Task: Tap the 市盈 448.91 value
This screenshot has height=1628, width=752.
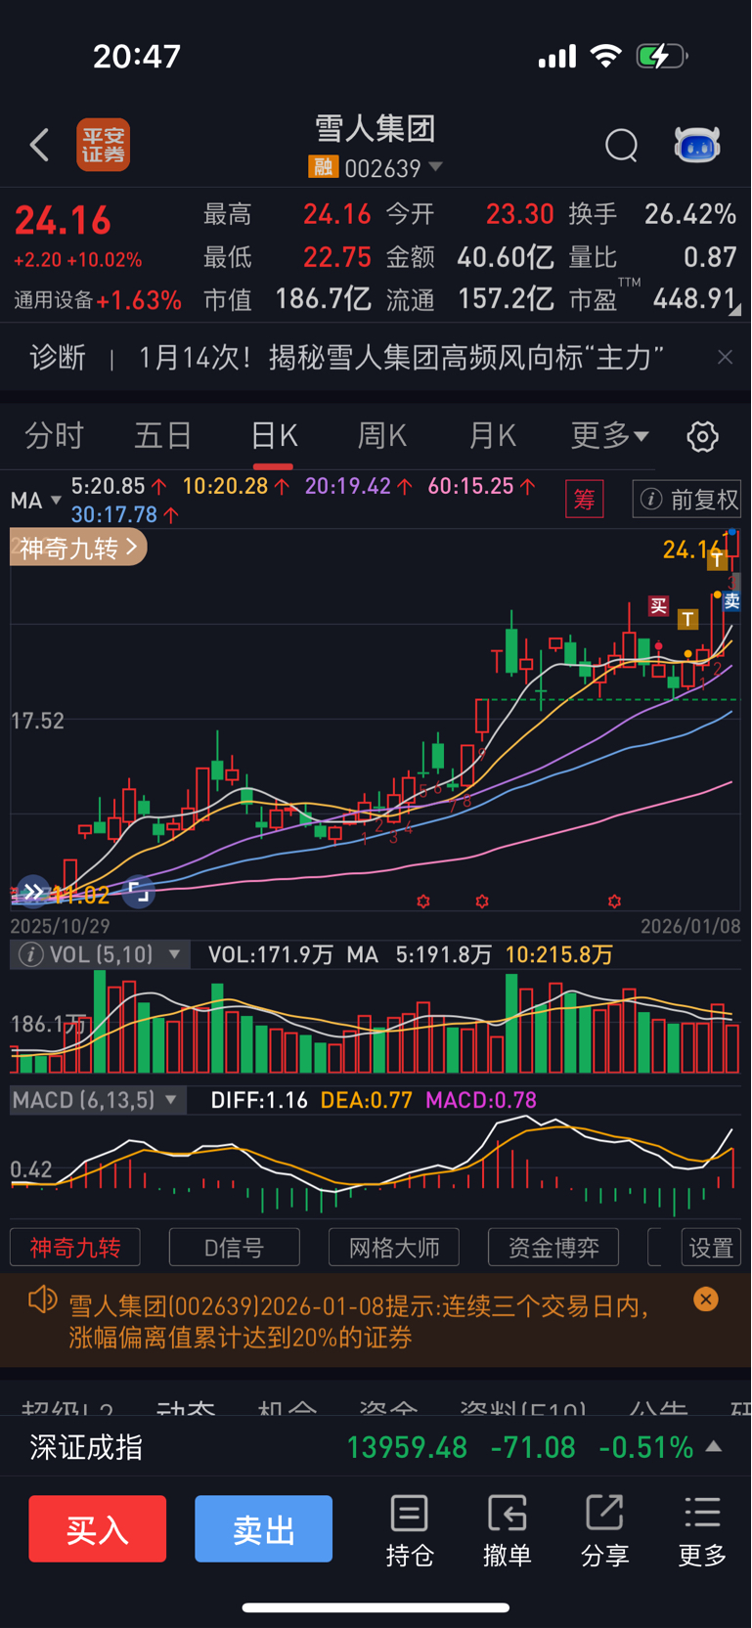Action: 694,298
